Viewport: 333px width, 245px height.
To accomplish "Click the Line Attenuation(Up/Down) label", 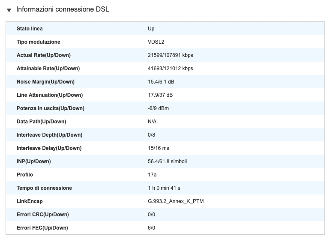I will click(50, 95).
